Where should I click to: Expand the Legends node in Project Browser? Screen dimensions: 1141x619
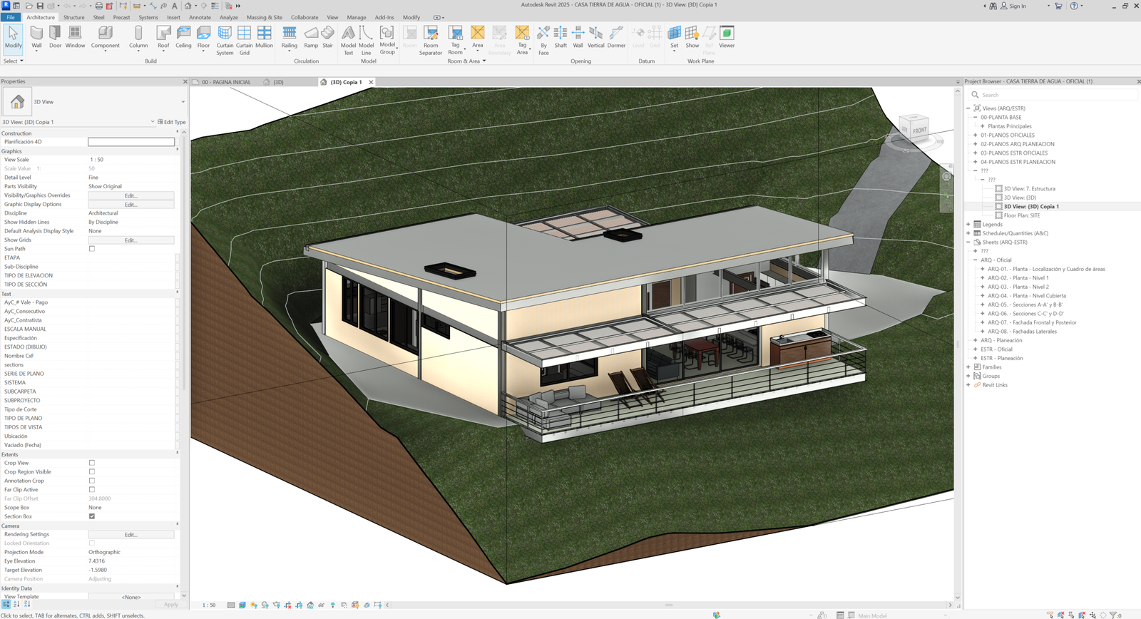point(968,224)
